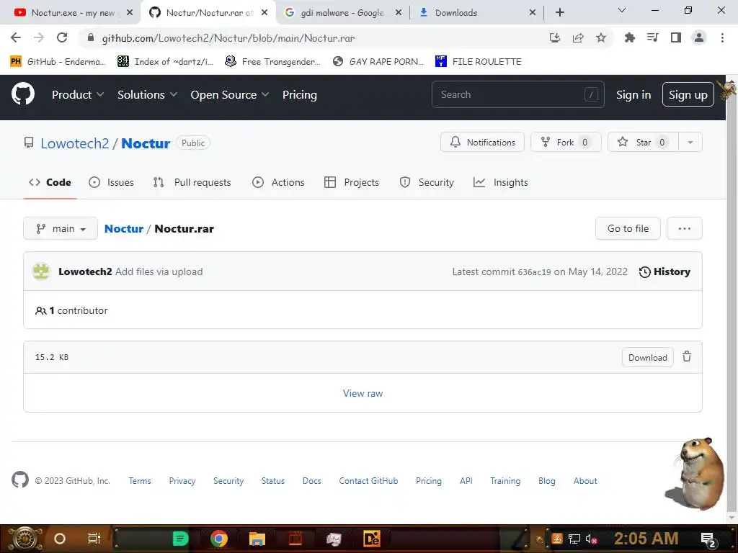The width and height of the screenshot is (738, 553).
Task: Click the Notifications bell button
Action: click(482, 142)
